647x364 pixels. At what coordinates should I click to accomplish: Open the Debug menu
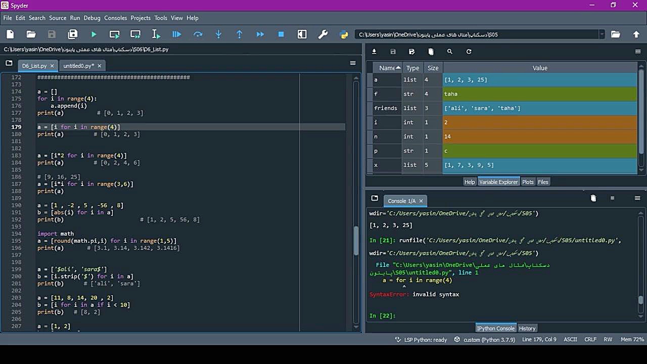coord(92,18)
